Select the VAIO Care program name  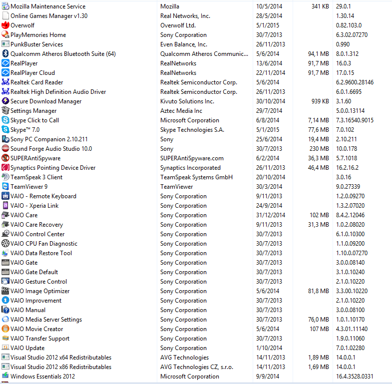coord(24,215)
